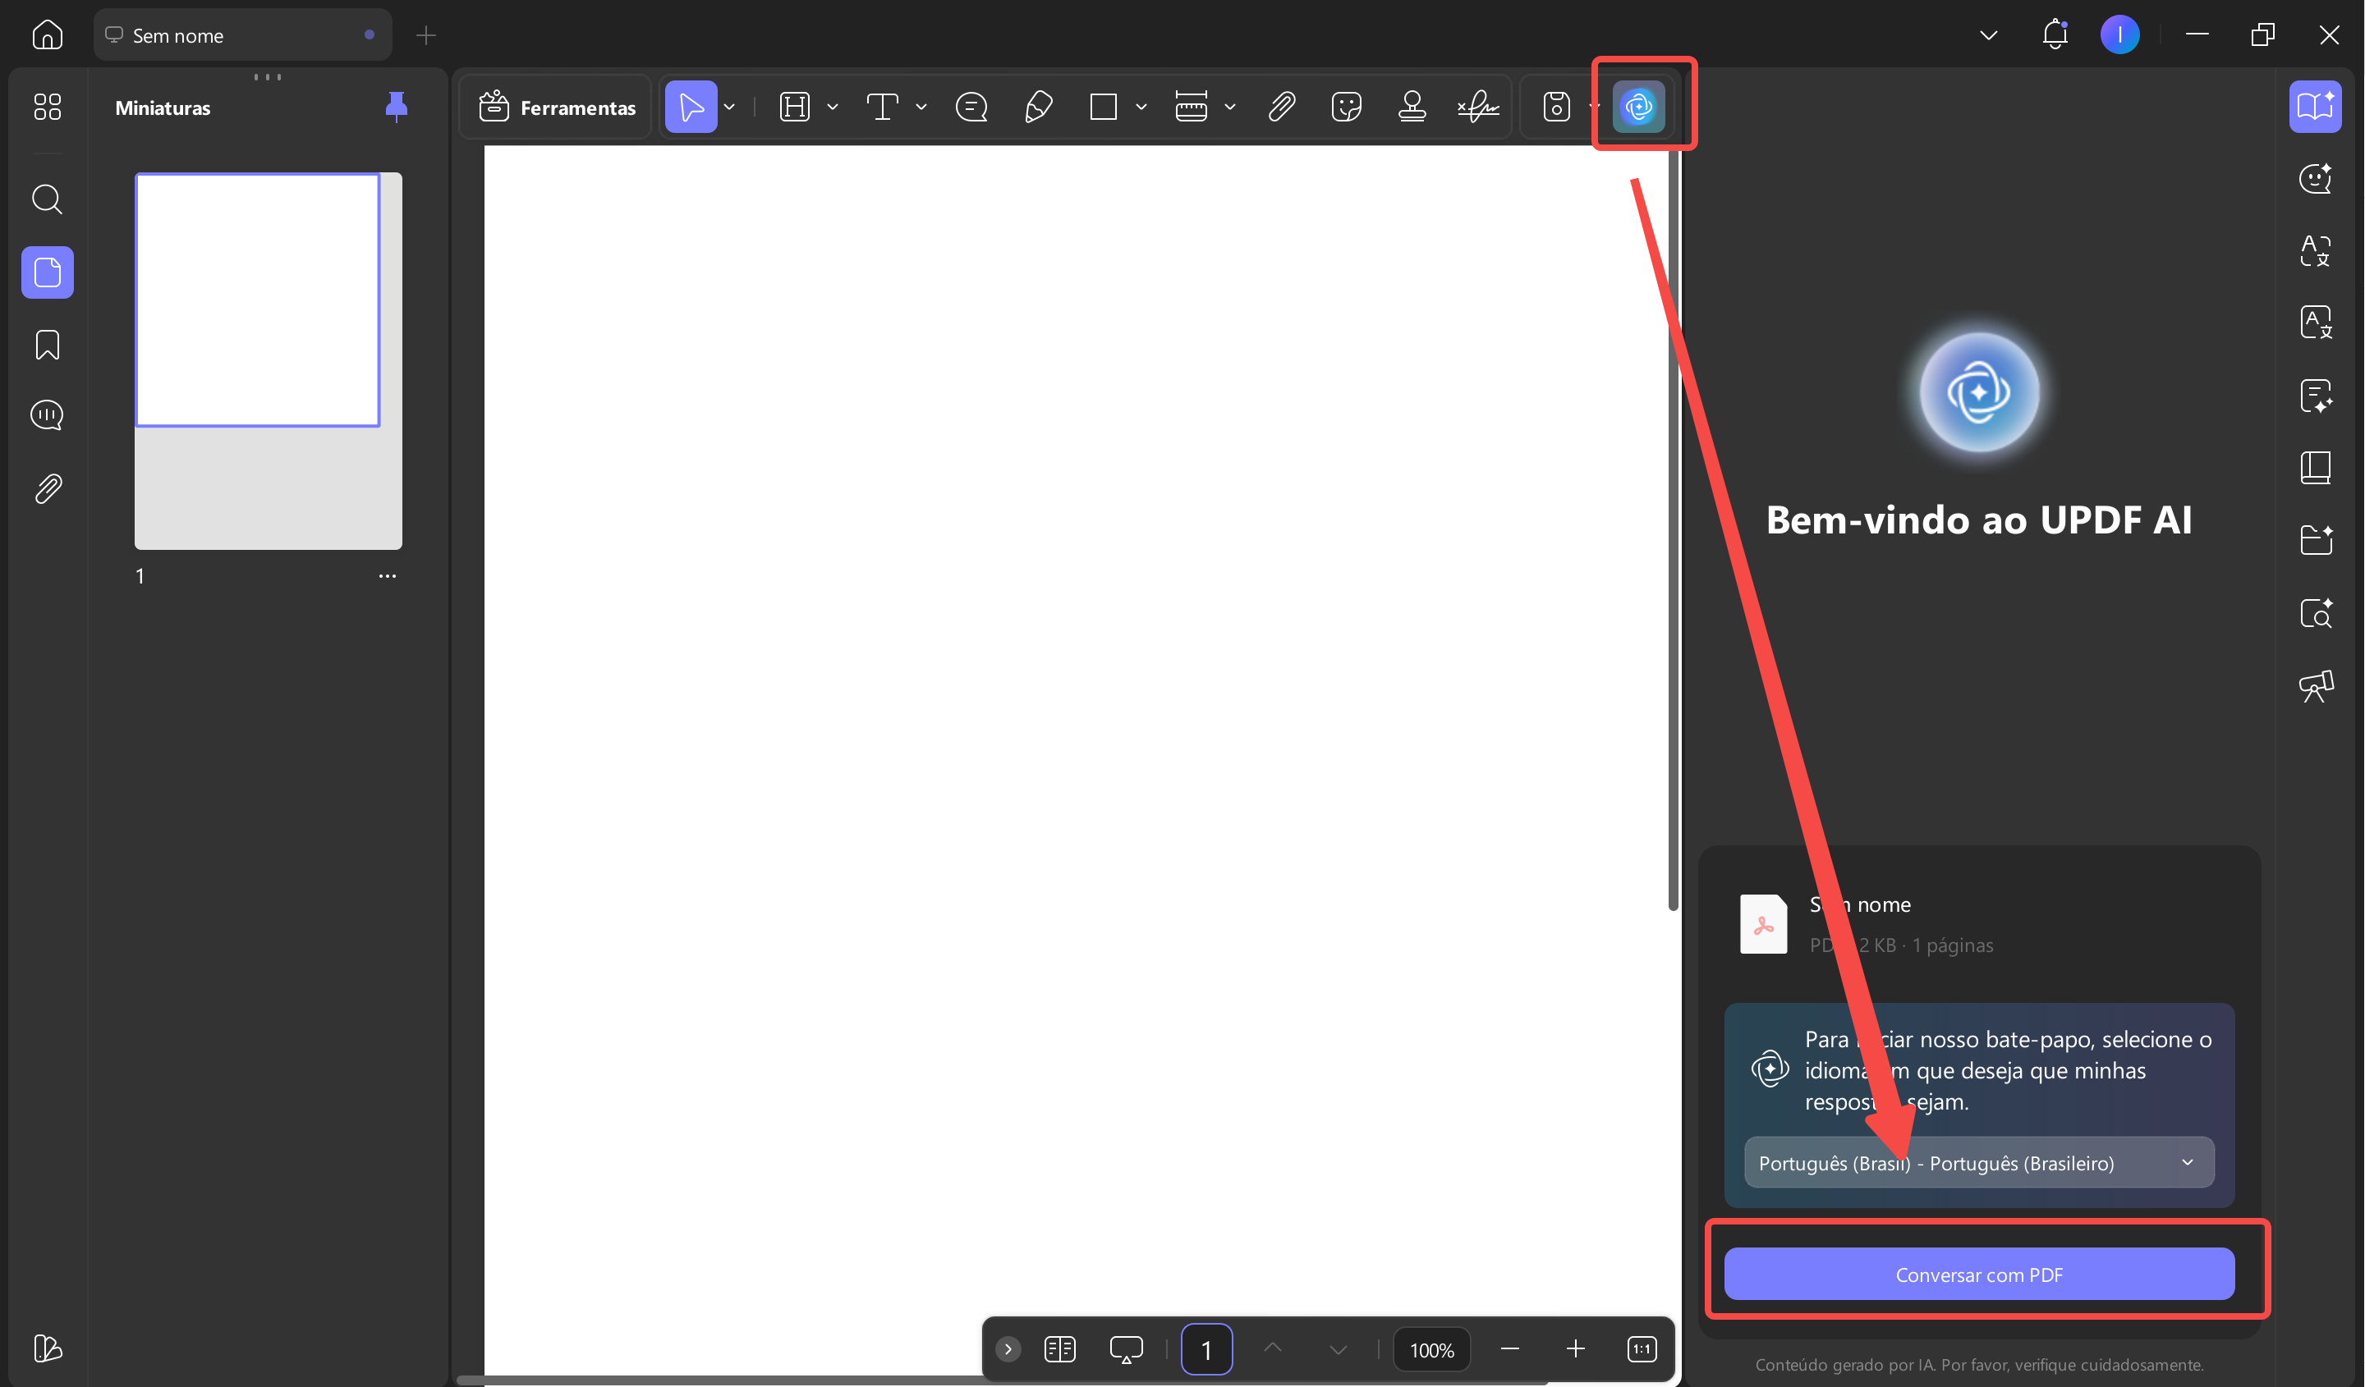Toggle the thumbnails panel button in sidebar
Screen dimensions: 2365x1387
[x=47, y=272]
